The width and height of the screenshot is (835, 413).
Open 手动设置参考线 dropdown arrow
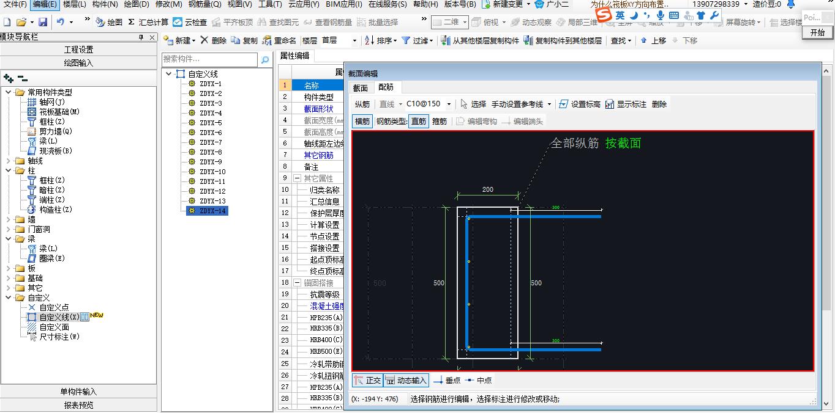(549, 104)
